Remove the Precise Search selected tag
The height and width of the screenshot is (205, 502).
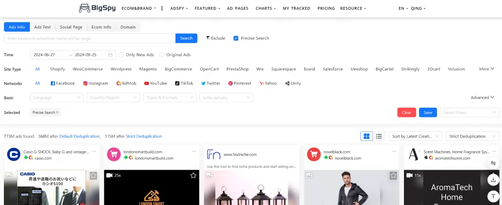click(57, 113)
